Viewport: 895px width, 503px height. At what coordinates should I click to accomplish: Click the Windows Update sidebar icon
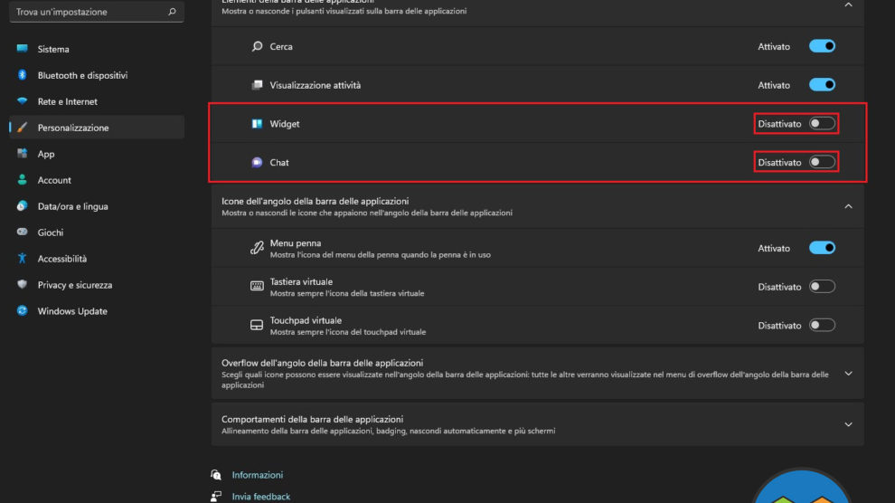point(23,311)
